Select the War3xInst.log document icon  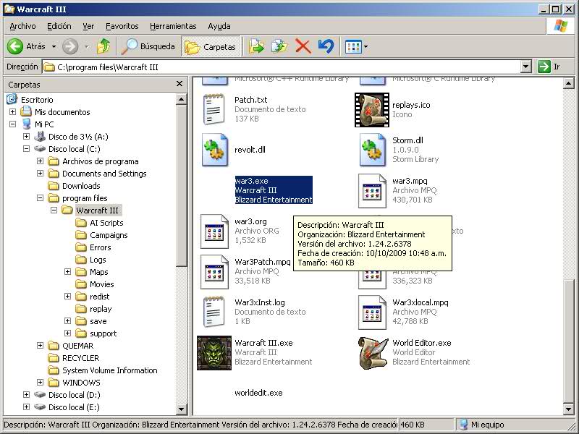click(x=214, y=312)
